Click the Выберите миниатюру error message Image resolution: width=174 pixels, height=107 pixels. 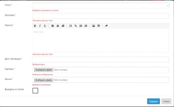(x=41, y=85)
